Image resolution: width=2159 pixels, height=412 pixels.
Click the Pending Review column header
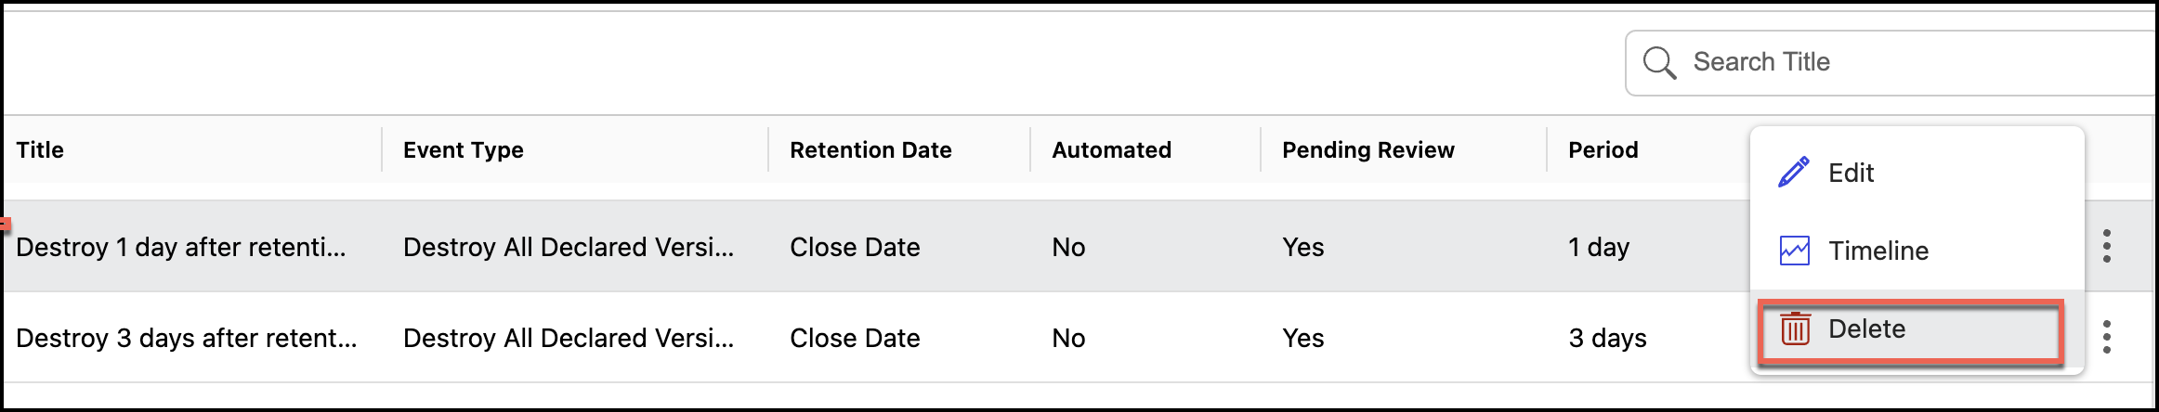pyautogui.click(x=1367, y=150)
